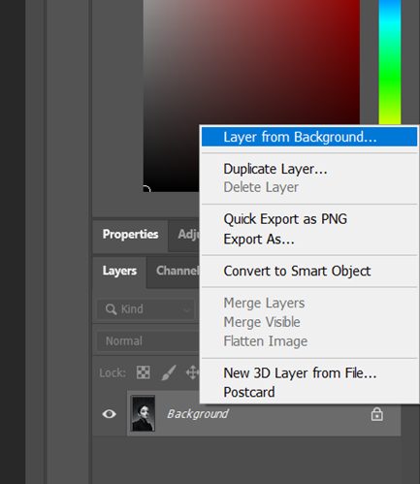Image resolution: width=420 pixels, height=484 pixels.
Task: Pick a color in the color field
Action: pos(251,96)
